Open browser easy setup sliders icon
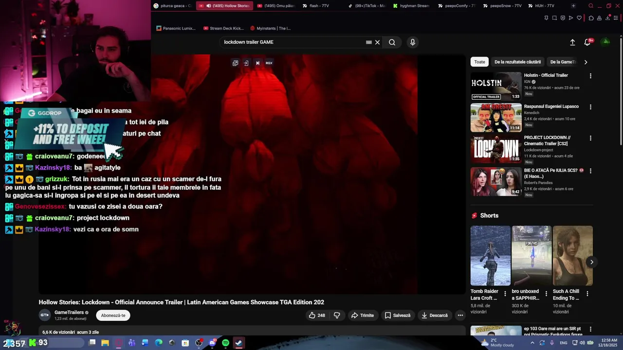623x350 pixels. [616, 18]
